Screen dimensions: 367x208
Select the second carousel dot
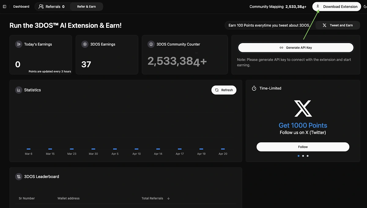point(303,156)
